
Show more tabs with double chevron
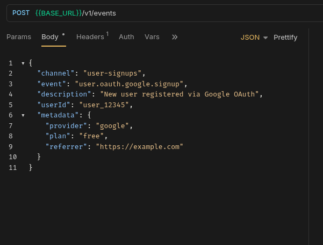pyautogui.click(x=175, y=37)
